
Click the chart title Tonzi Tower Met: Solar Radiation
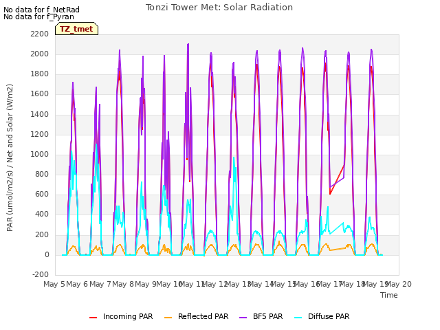coord(219,8)
